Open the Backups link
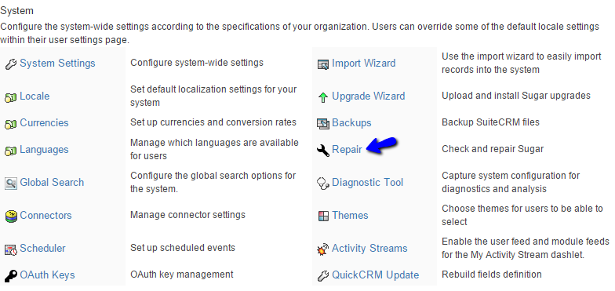The height and width of the screenshot is (291, 615). pos(351,122)
